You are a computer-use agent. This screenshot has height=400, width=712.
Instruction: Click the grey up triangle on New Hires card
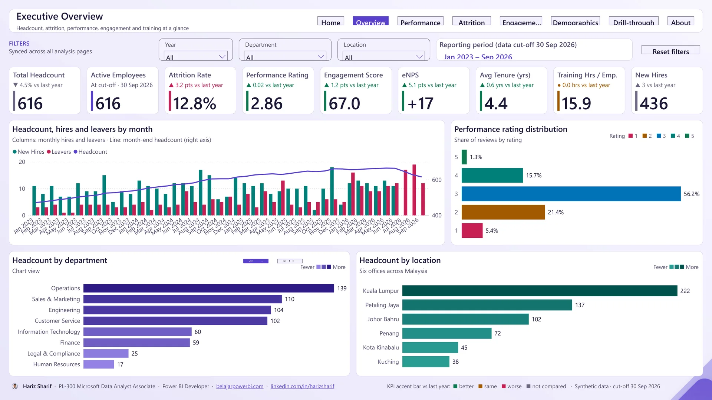coord(638,85)
